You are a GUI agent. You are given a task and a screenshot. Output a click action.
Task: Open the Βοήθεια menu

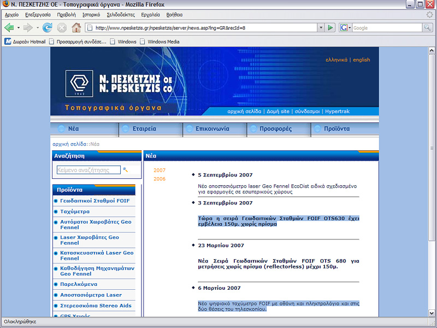coord(174,15)
